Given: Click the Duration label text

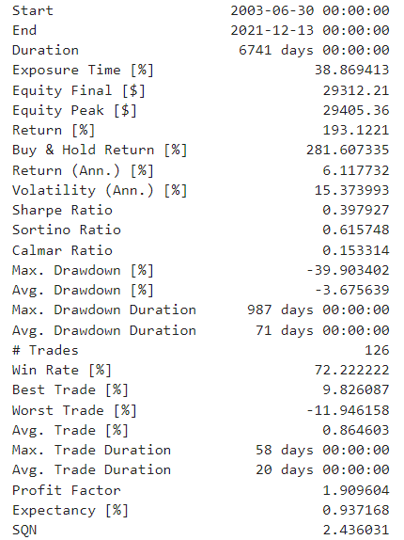Looking at the screenshot, I should click(45, 50).
